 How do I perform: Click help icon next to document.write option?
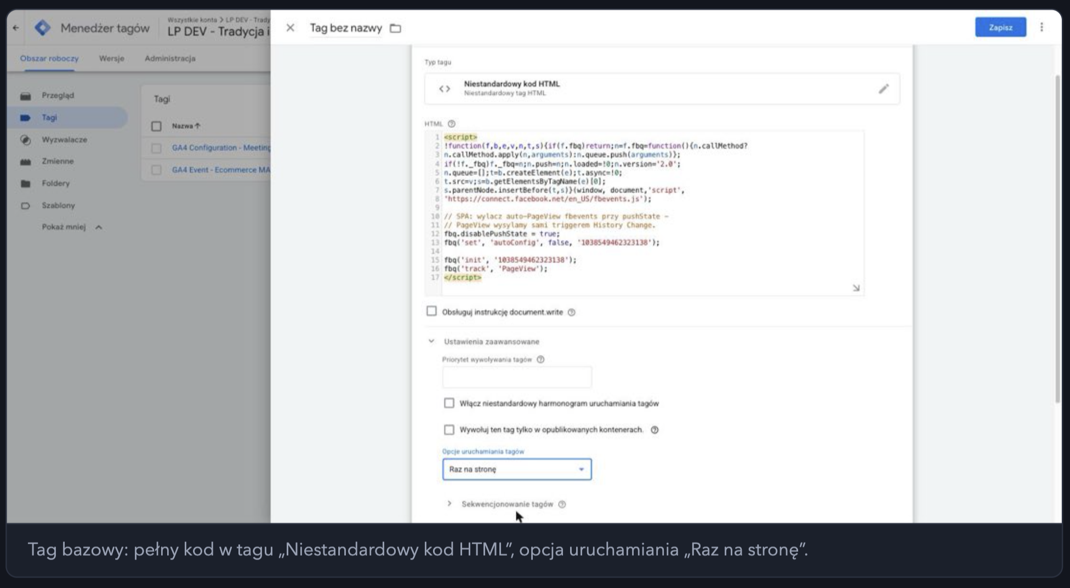coord(571,312)
